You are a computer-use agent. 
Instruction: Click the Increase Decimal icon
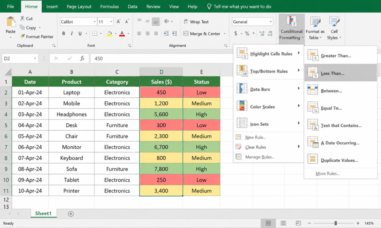(x=262, y=33)
